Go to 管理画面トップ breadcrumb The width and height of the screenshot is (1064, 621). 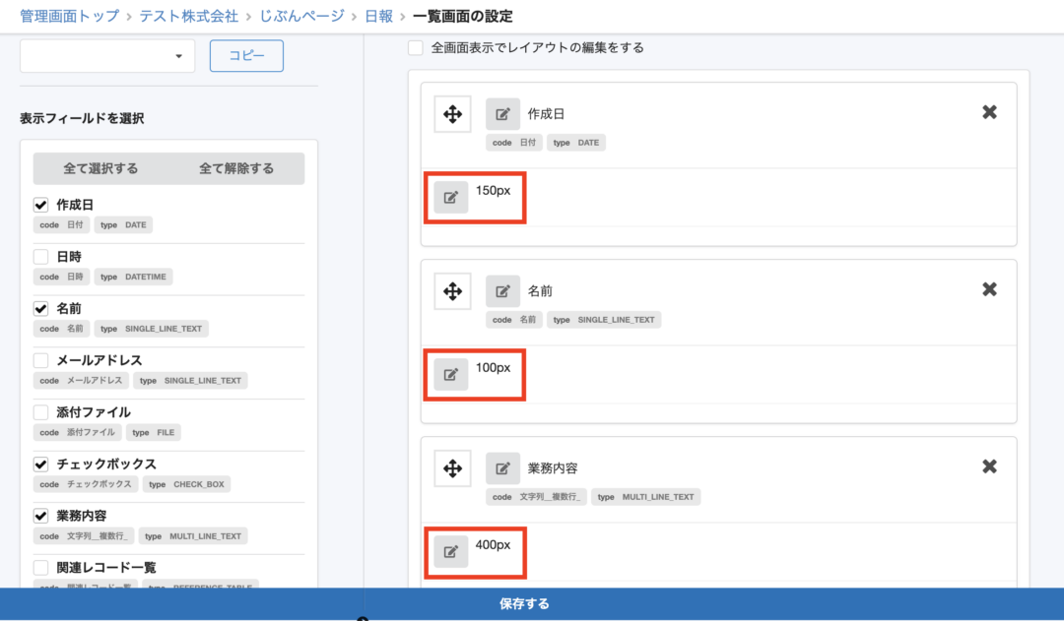pyautogui.click(x=62, y=16)
